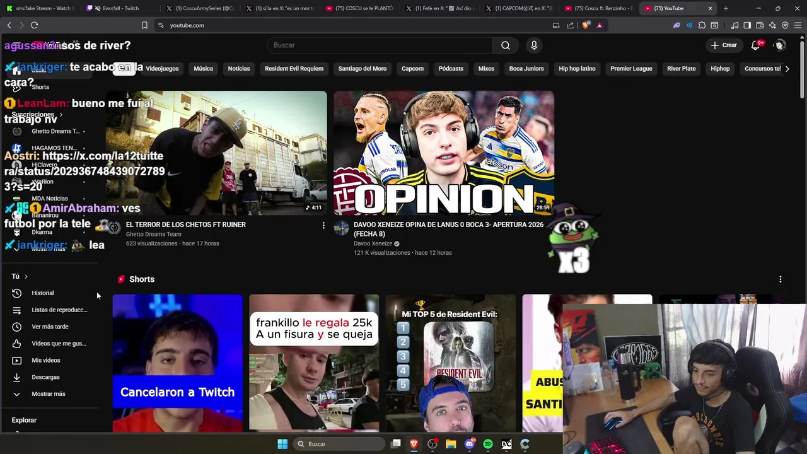Click the Davoo Xeneize channel avatar

[x=341, y=228]
